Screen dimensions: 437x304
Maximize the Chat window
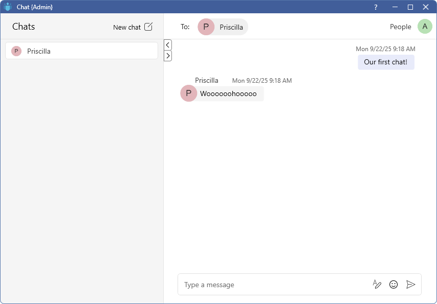[x=410, y=7]
